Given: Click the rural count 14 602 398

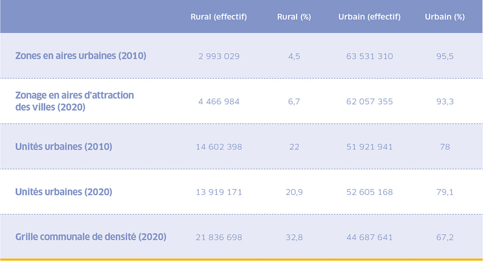Looking at the screenshot, I should coord(219,147).
